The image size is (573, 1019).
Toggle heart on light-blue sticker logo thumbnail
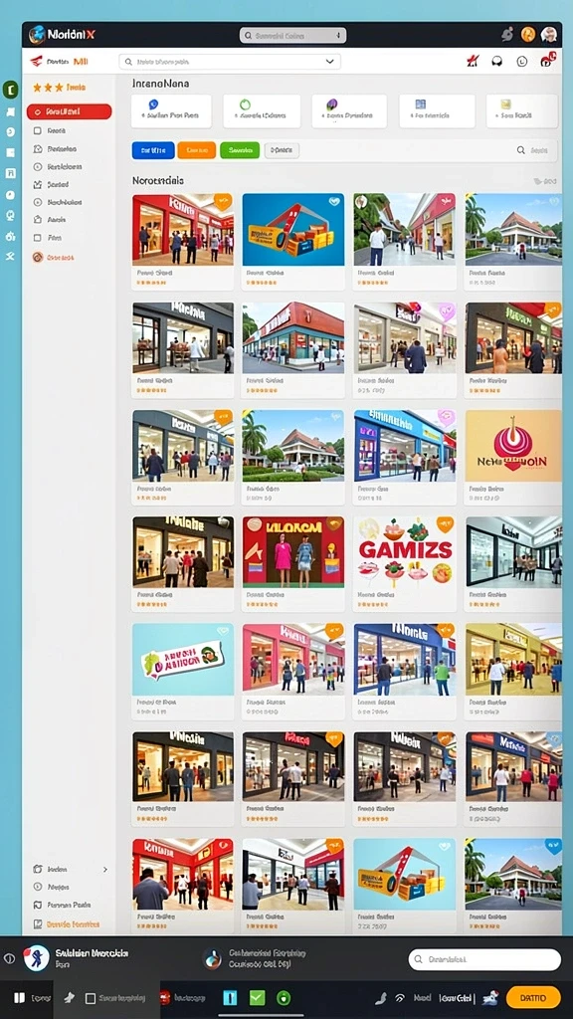click(x=223, y=630)
